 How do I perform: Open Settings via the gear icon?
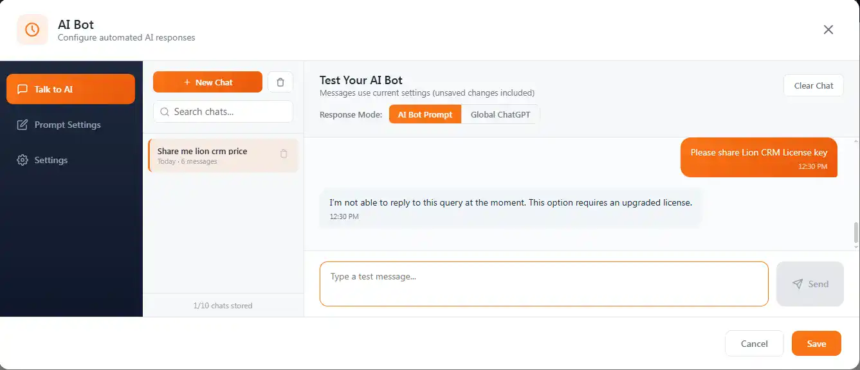(22, 160)
